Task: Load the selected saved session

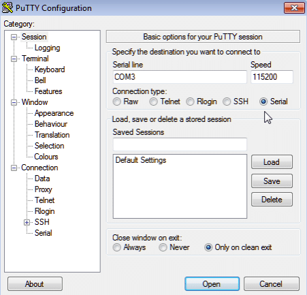Action: click(272, 162)
